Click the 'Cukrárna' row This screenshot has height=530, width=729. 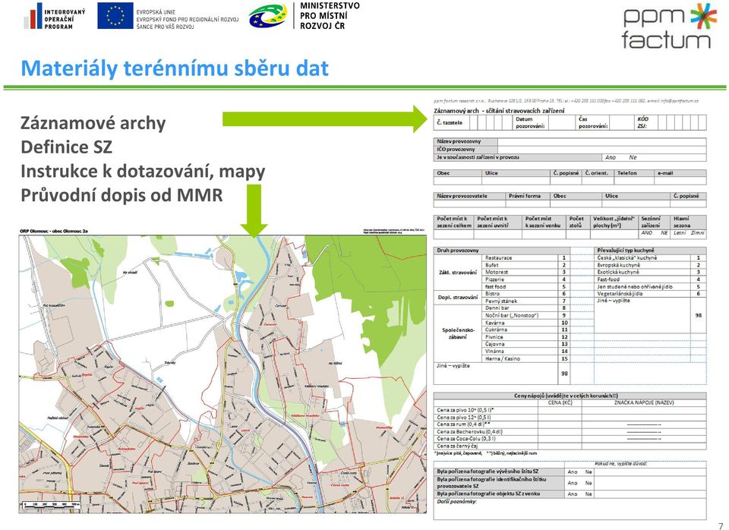point(525,329)
